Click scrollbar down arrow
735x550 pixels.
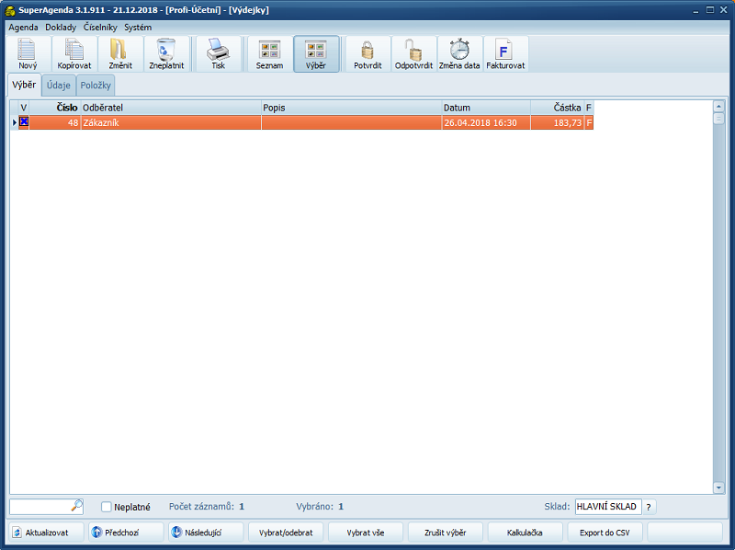click(x=718, y=487)
